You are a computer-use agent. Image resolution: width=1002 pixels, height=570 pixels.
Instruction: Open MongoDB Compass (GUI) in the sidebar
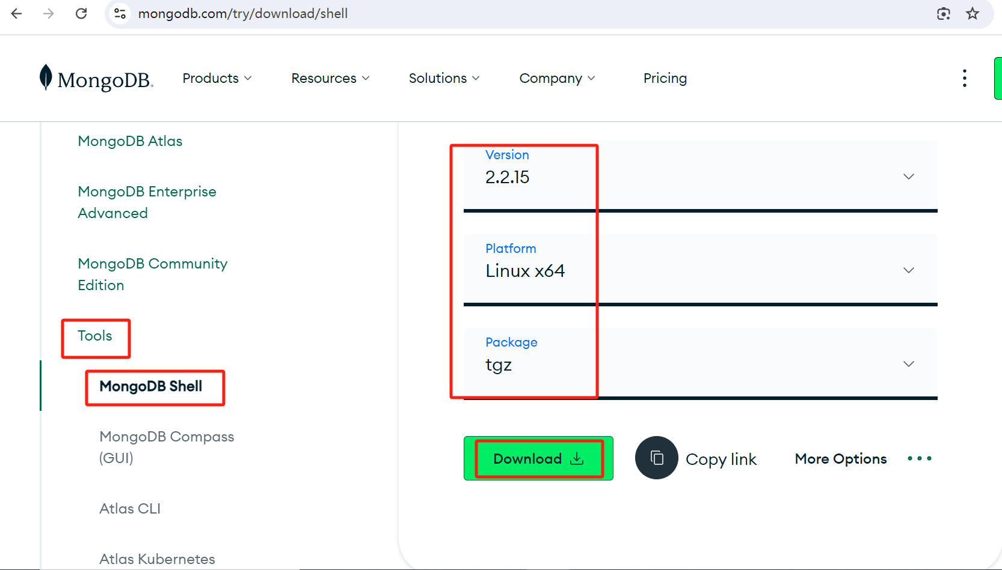coord(167,447)
